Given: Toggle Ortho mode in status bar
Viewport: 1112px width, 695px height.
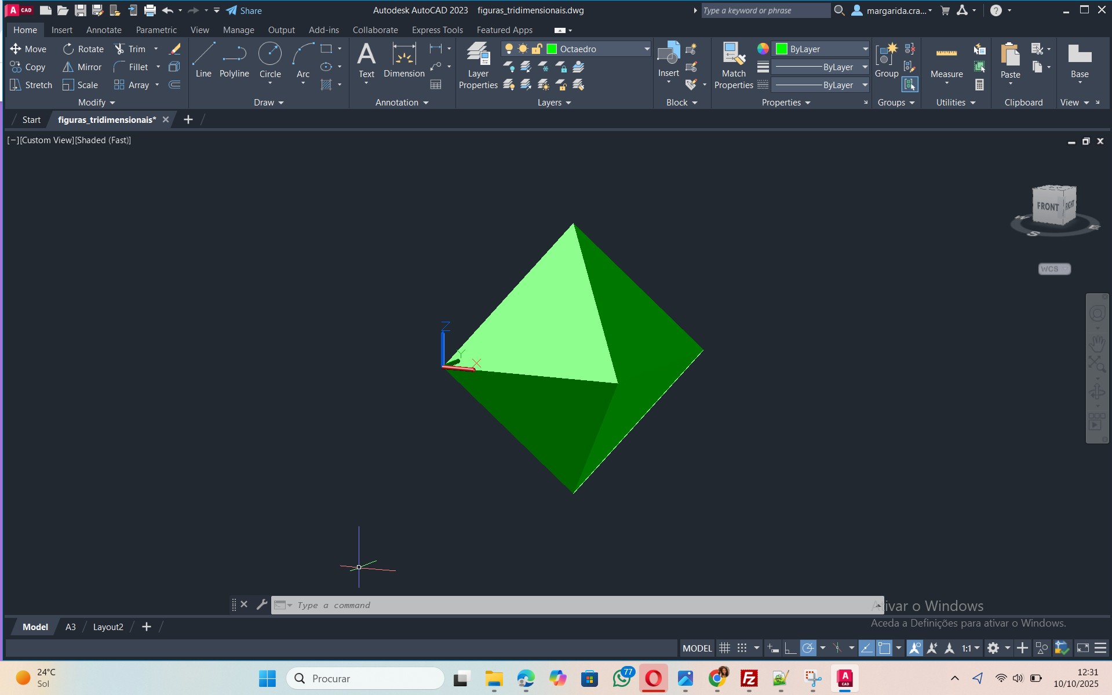Looking at the screenshot, I should [x=790, y=648].
